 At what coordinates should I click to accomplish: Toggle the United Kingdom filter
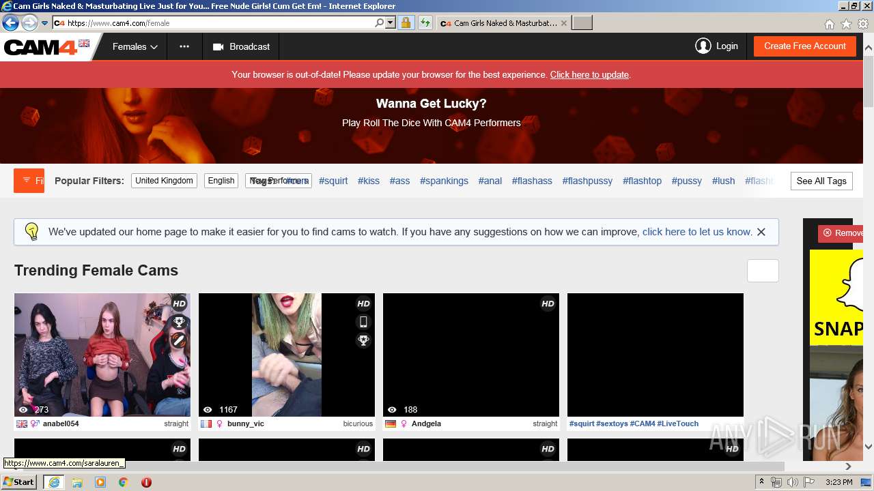164,181
